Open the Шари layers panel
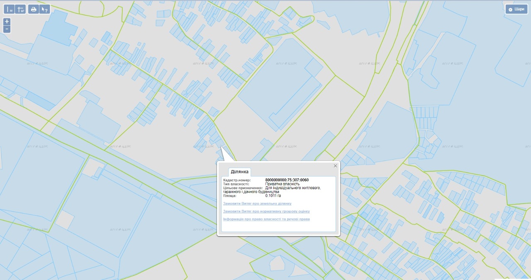Viewport: 531px width, 280px height. coord(516,9)
